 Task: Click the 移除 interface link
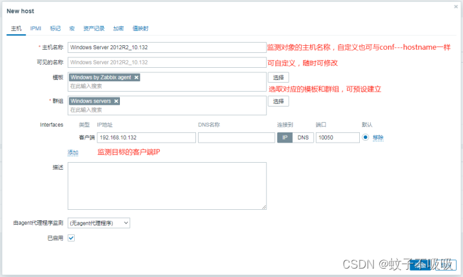point(378,138)
